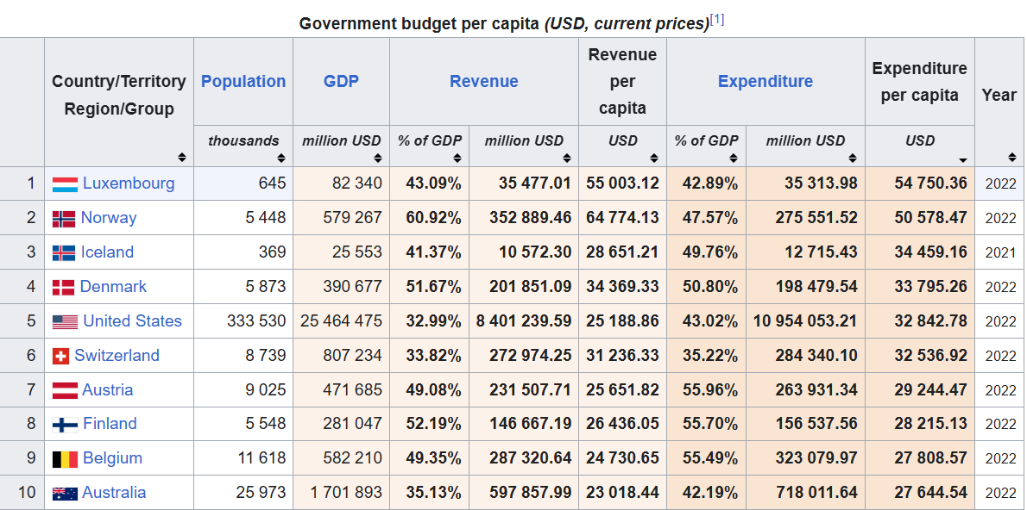This screenshot has height=510, width=1027.
Task: Click the Australia flag icon
Action: (65, 493)
